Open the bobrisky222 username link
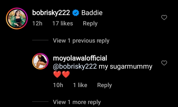 click(51, 13)
